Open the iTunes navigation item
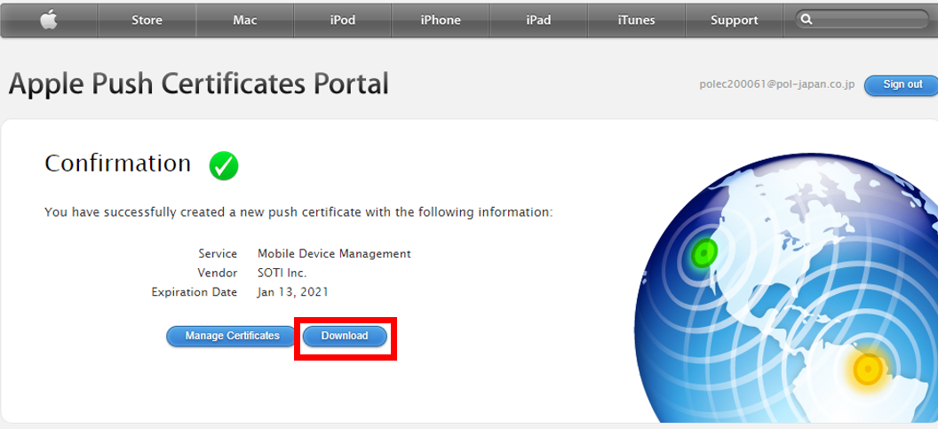 [637, 20]
